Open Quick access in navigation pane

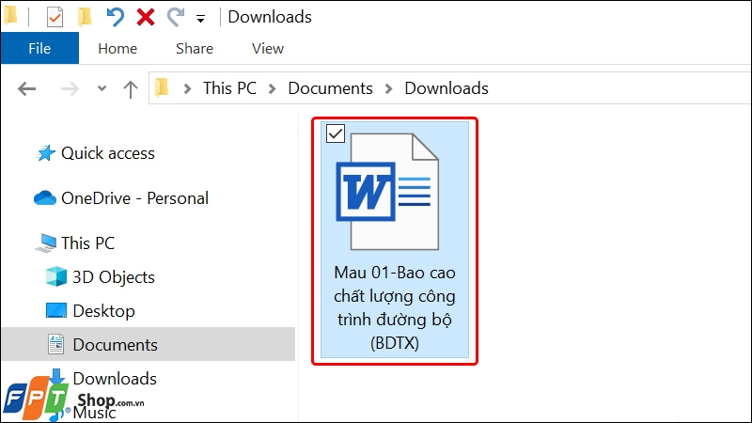[108, 153]
